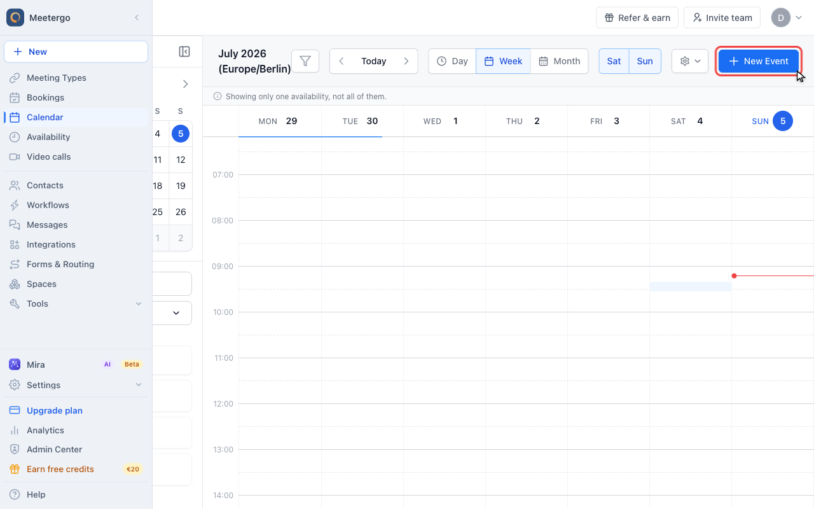The width and height of the screenshot is (814, 509).
Task: Go to next week arrow
Action: click(x=406, y=61)
